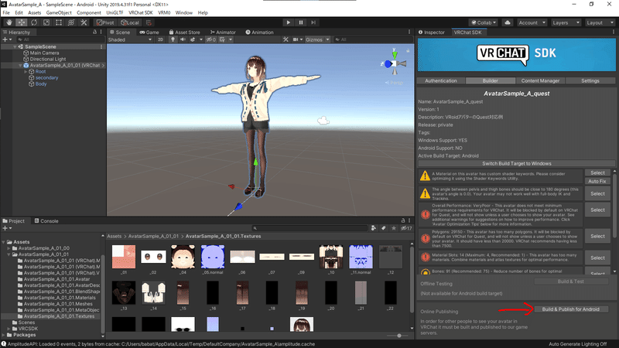Open the Collab dropdown

pos(484,22)
